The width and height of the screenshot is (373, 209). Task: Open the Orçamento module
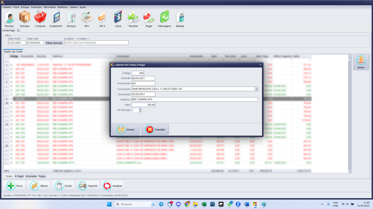[56, 19]
